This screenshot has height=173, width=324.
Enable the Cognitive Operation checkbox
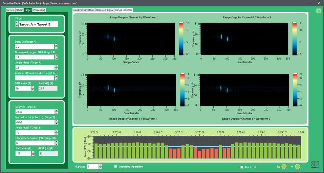[116, 166]
